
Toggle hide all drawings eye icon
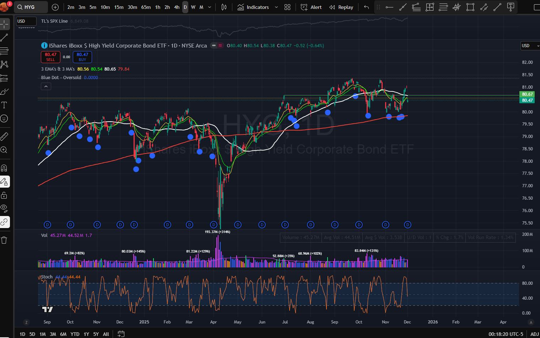click(x=4, y=208)
